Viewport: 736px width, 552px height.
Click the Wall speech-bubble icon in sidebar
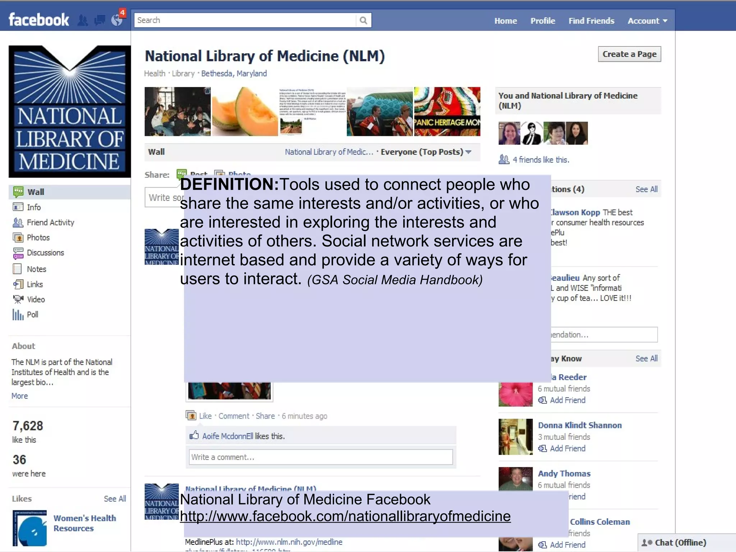click(x=18, y=192)
